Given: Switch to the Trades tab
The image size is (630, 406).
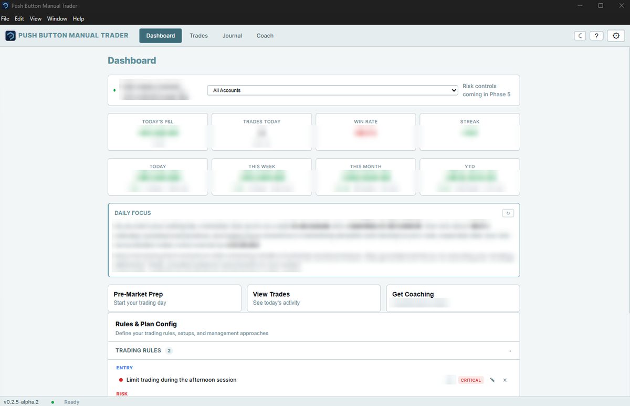Looking at the screenshot, I should [199, 36].
